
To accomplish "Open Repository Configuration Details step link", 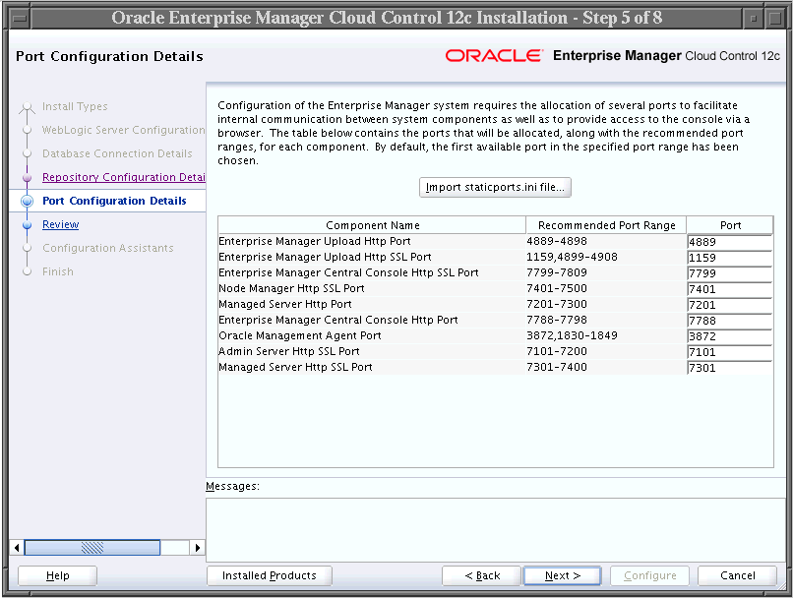I will tap(123, 177).
